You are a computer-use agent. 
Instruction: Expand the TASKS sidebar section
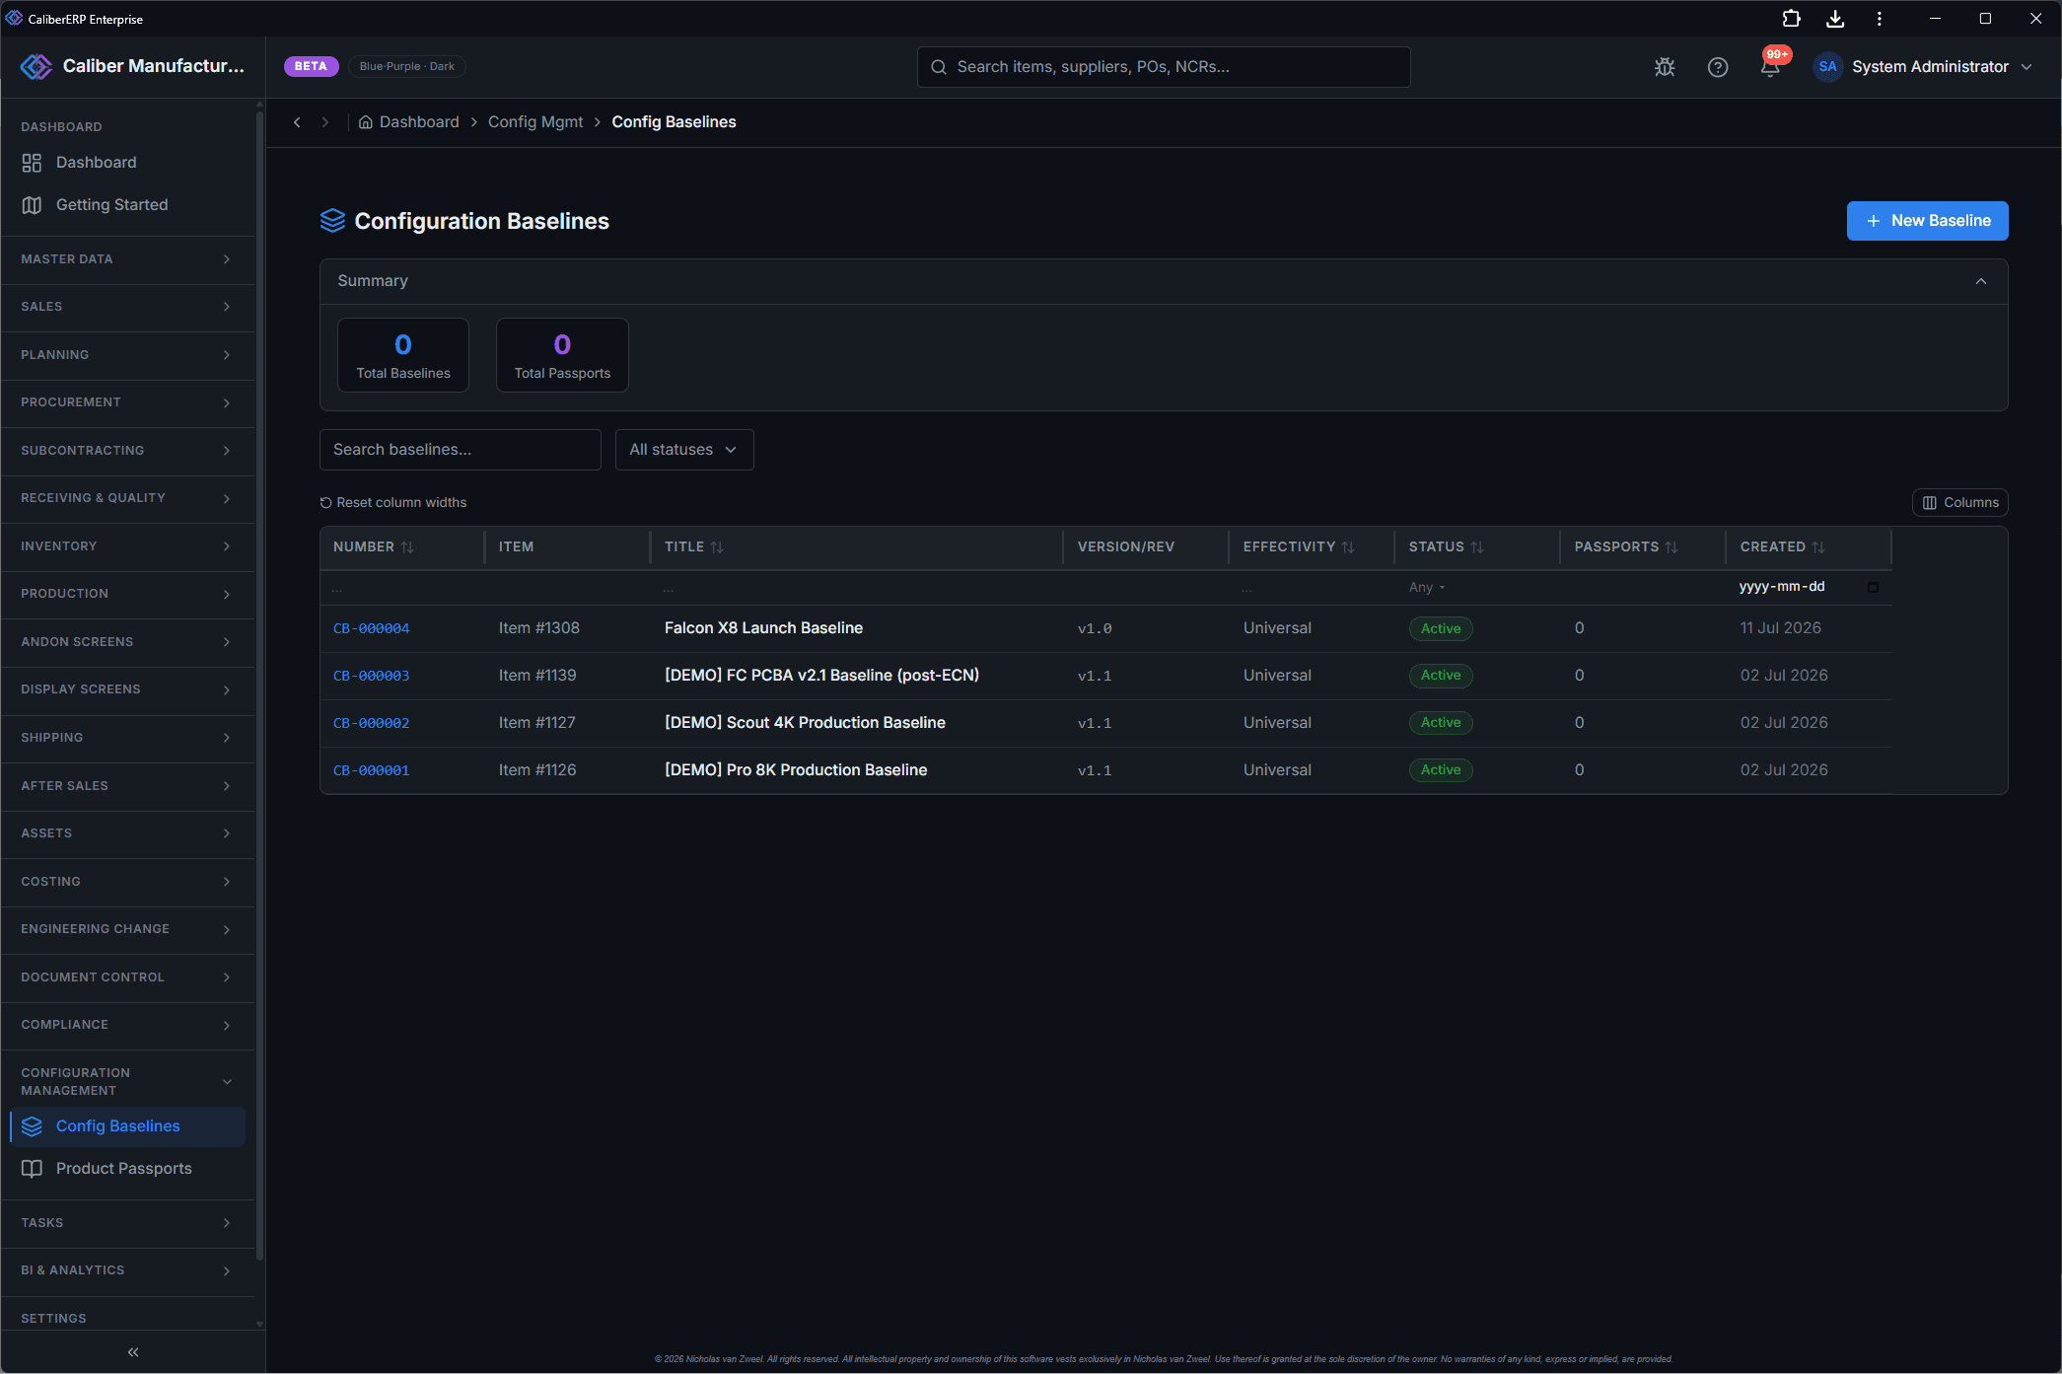(x=127, y=1223)
